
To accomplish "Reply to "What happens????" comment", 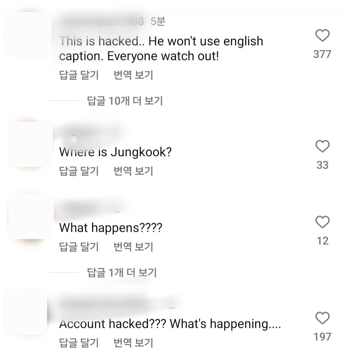I will (x=79, y=247).
